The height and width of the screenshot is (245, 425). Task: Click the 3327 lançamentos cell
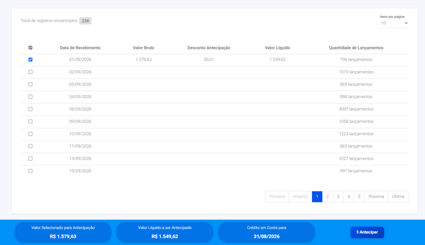click(356, 158)
